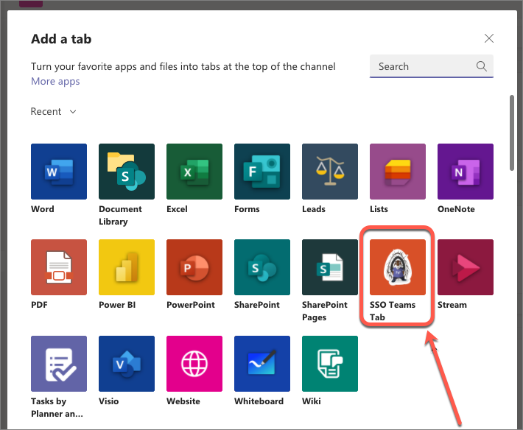Click the 'Whiteboard' label text
This screenshot has width=523, height=430.
(x=259, y=401)
